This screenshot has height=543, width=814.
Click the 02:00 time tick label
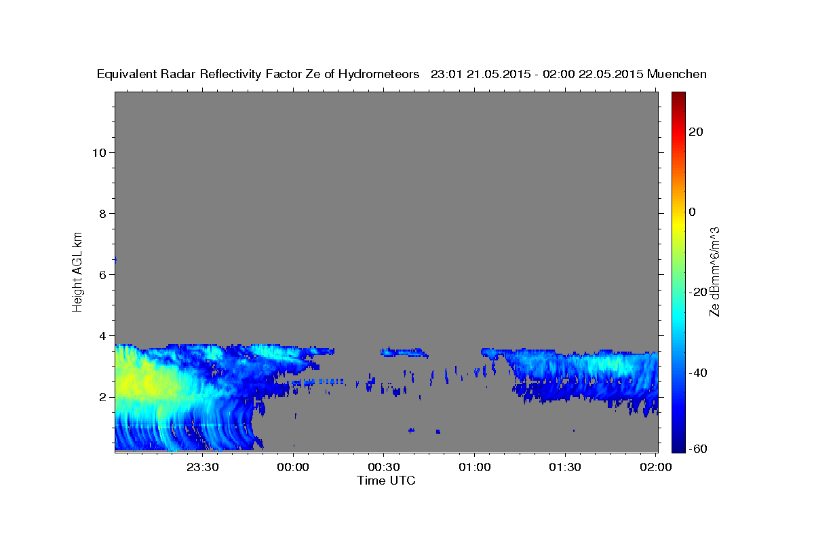click(x=656, y=467)
